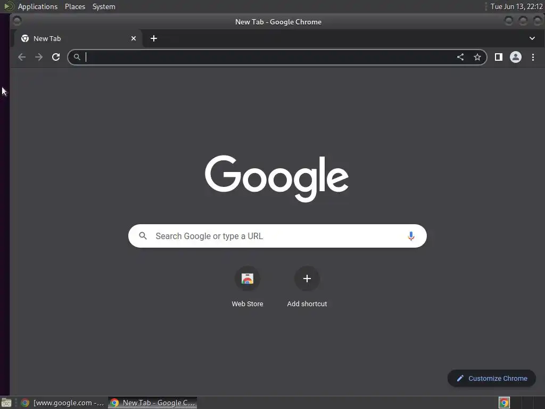Close the New Tab tab
This screenshot has width=545, height=409.
coord(134,38)
